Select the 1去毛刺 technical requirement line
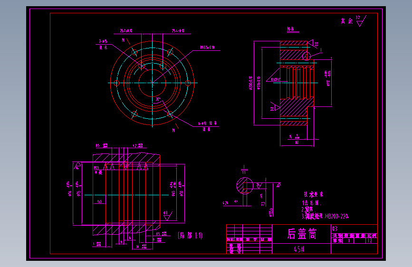 click(311, 203)
